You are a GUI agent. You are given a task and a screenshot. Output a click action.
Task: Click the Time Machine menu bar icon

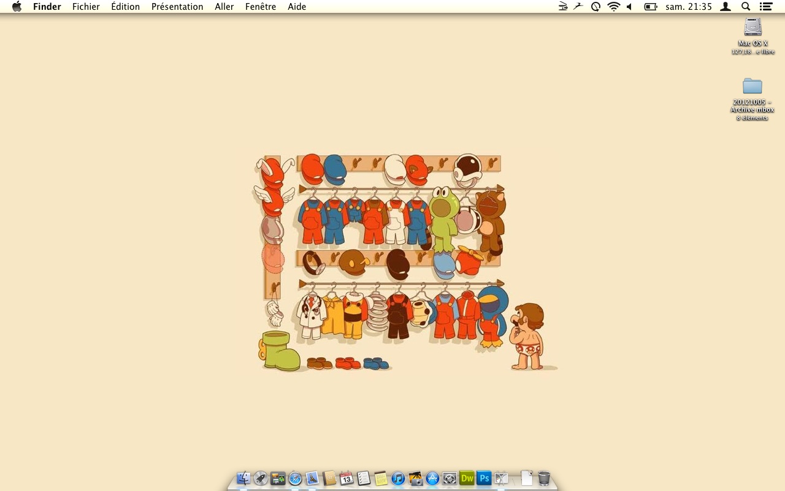pyautogui.click(x=595, y=7)
